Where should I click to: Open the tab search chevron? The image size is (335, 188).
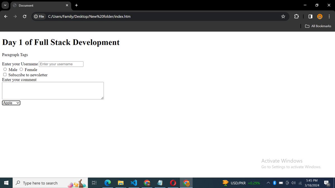tap(5, 5)
